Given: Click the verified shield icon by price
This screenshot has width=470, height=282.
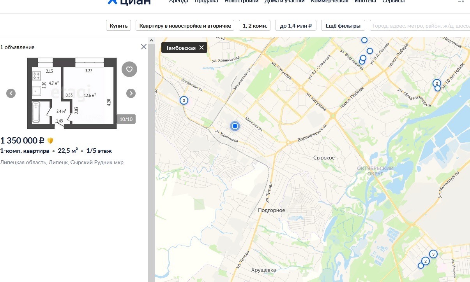Looking at the screenshot, I should (x=50, y=140).
